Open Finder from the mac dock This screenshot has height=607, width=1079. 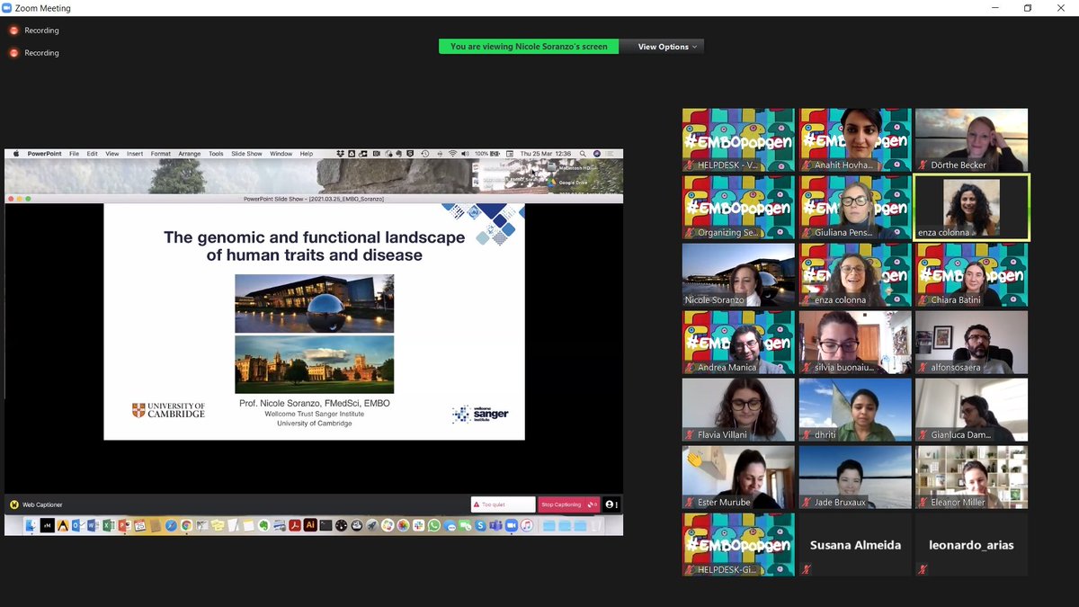point(31,525)
